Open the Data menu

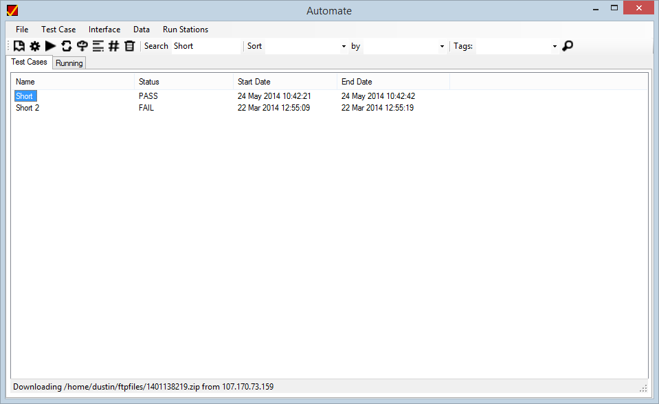coord(142,30)
